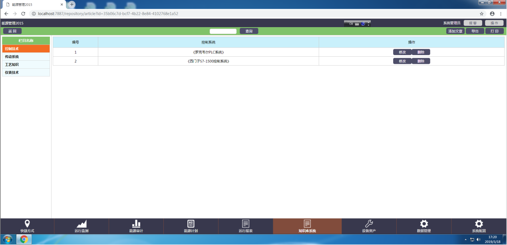Viewport: 507px width, 245px height.
Task: Select 工艺知识 in the category list
Action: click(26, 65)
